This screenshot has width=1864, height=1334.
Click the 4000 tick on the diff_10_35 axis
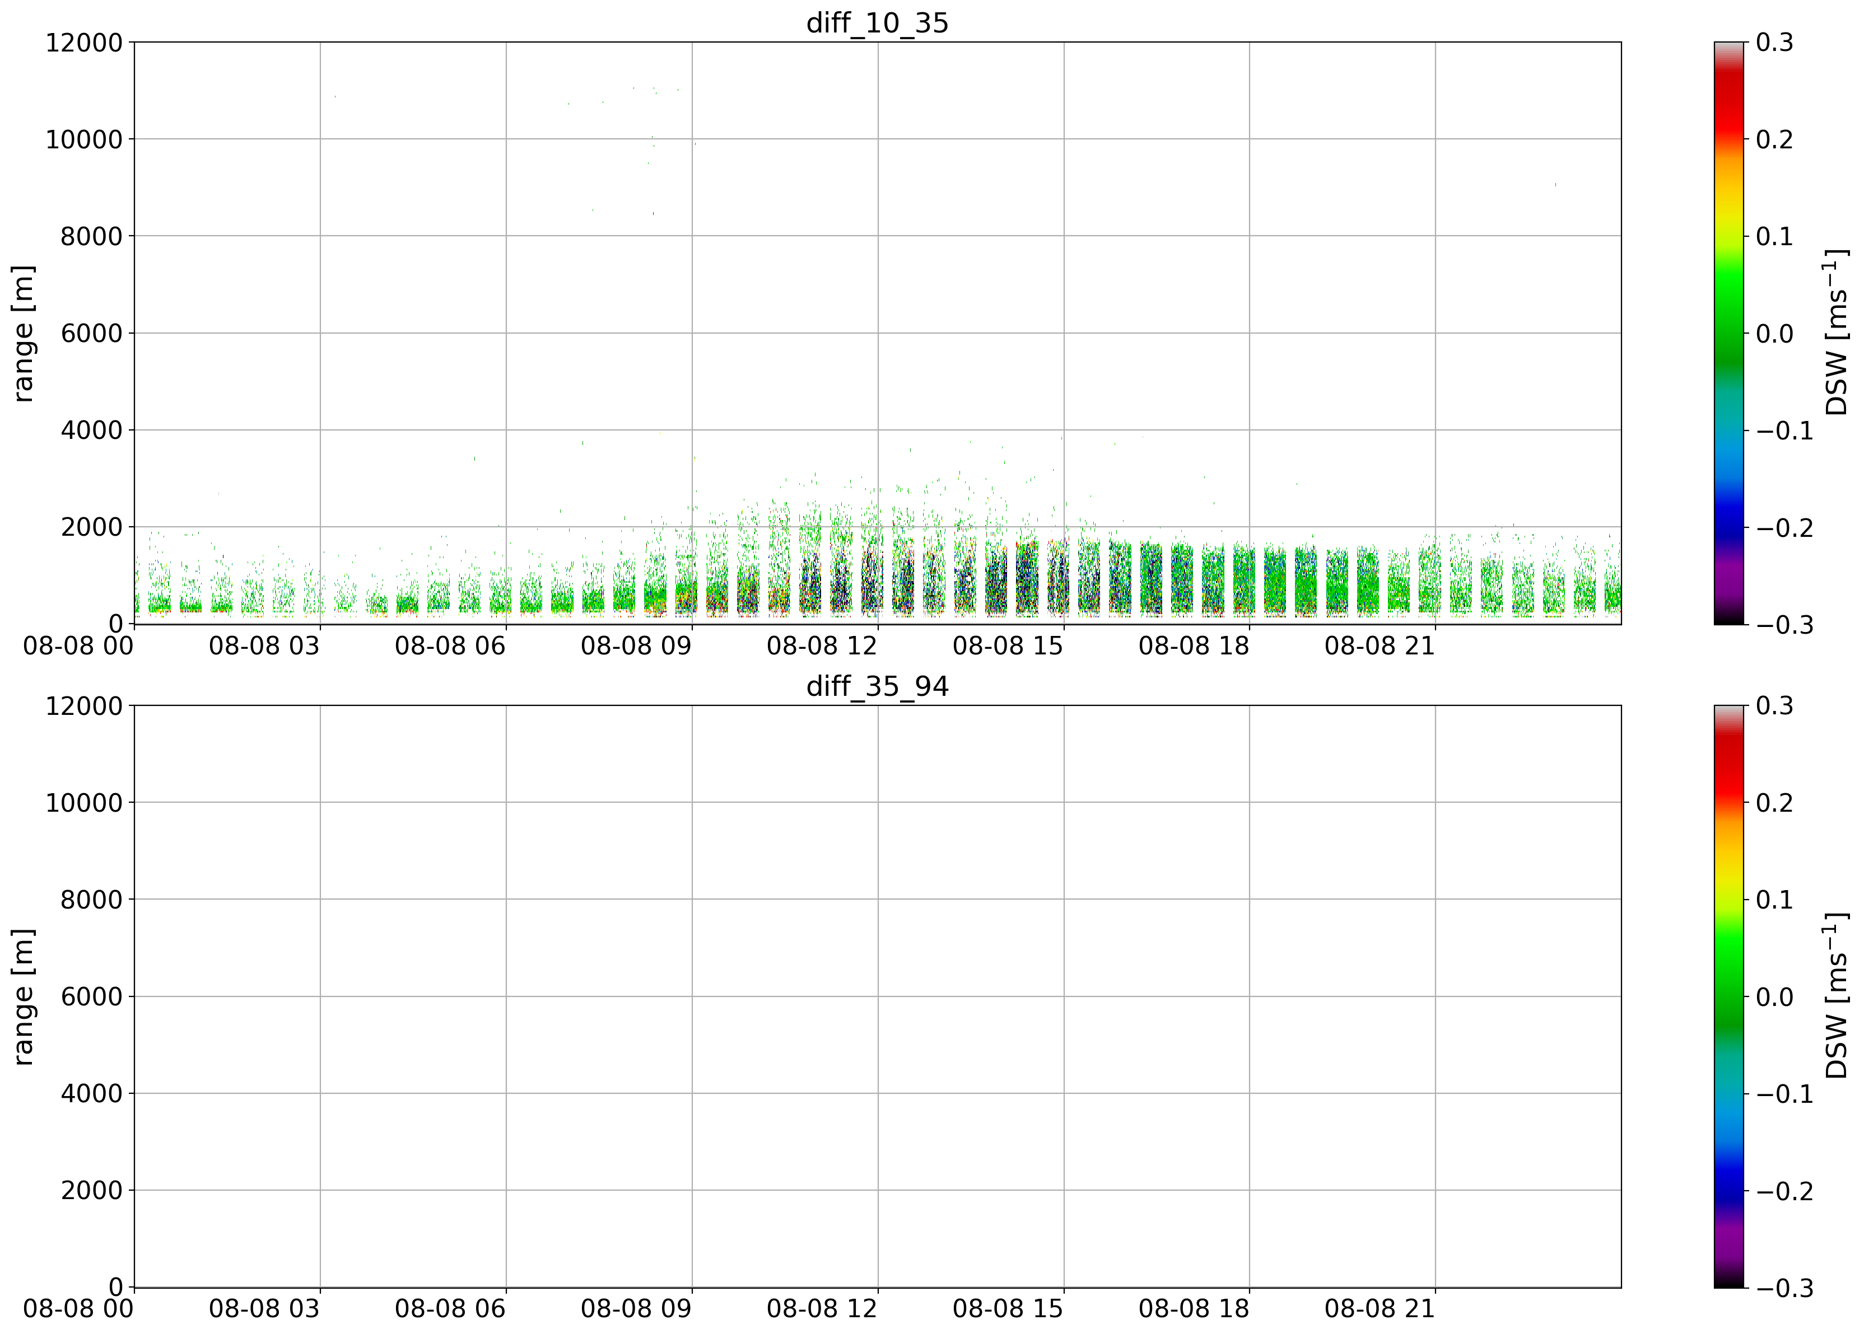coord(91,430)
